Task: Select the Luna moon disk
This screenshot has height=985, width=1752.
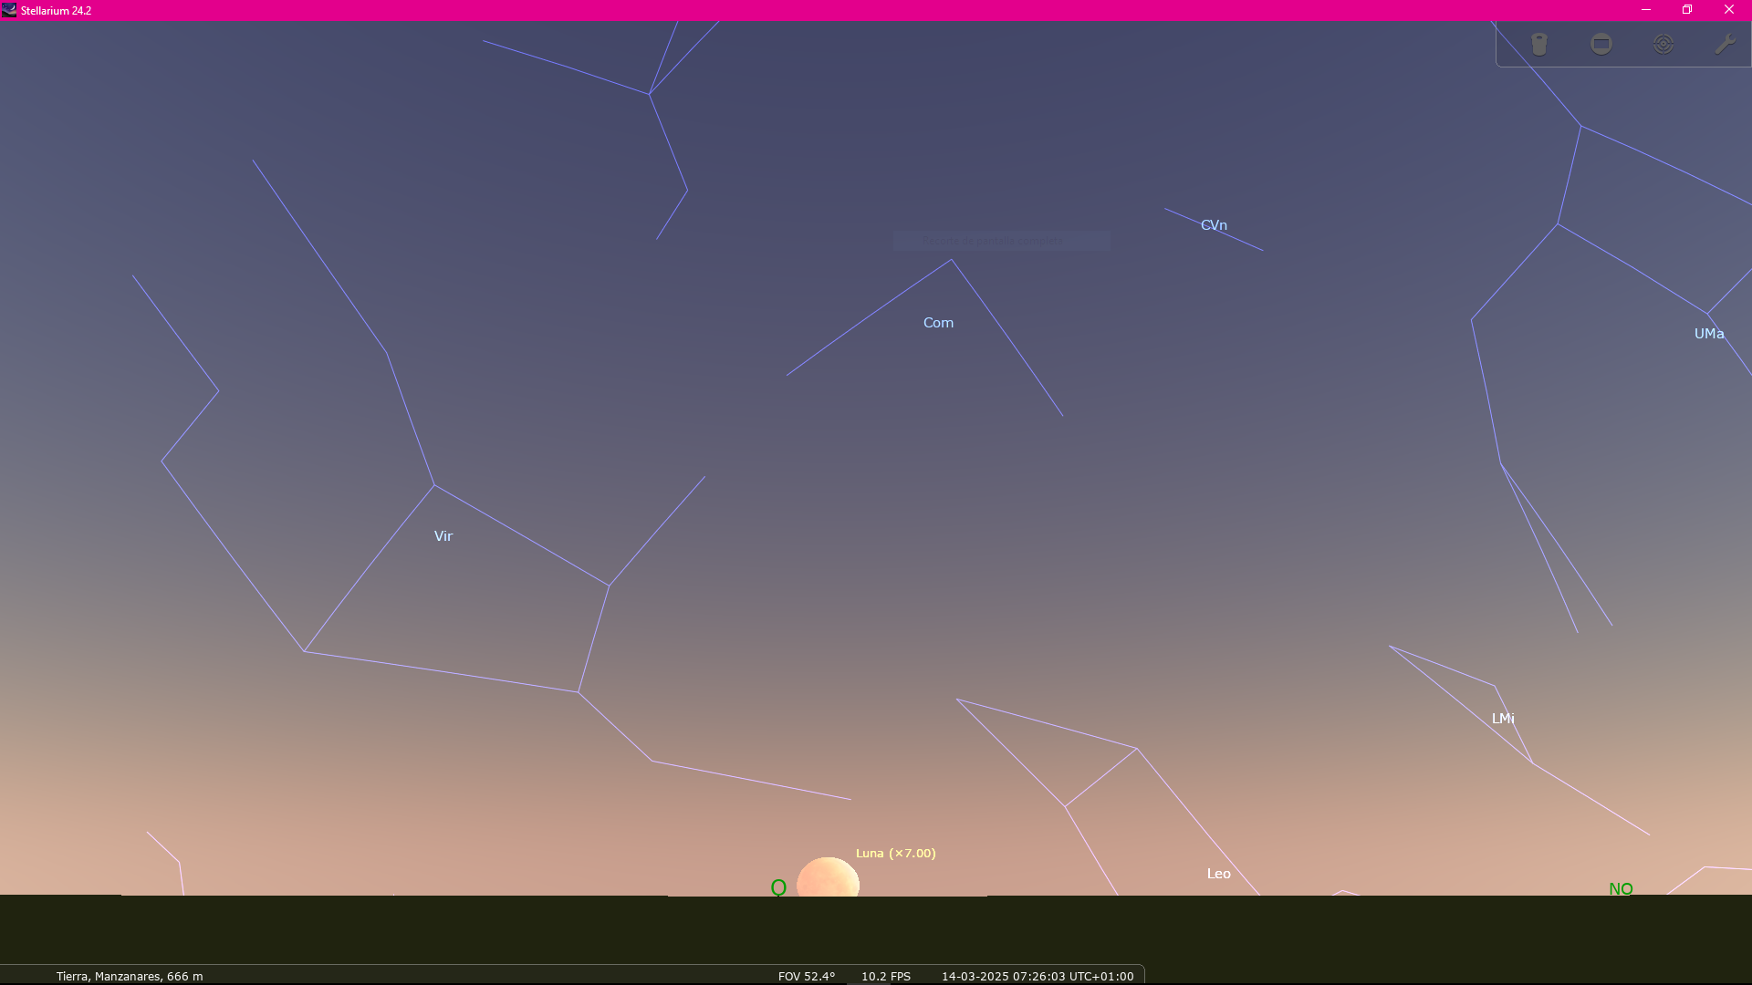Action: pos(828,878)
